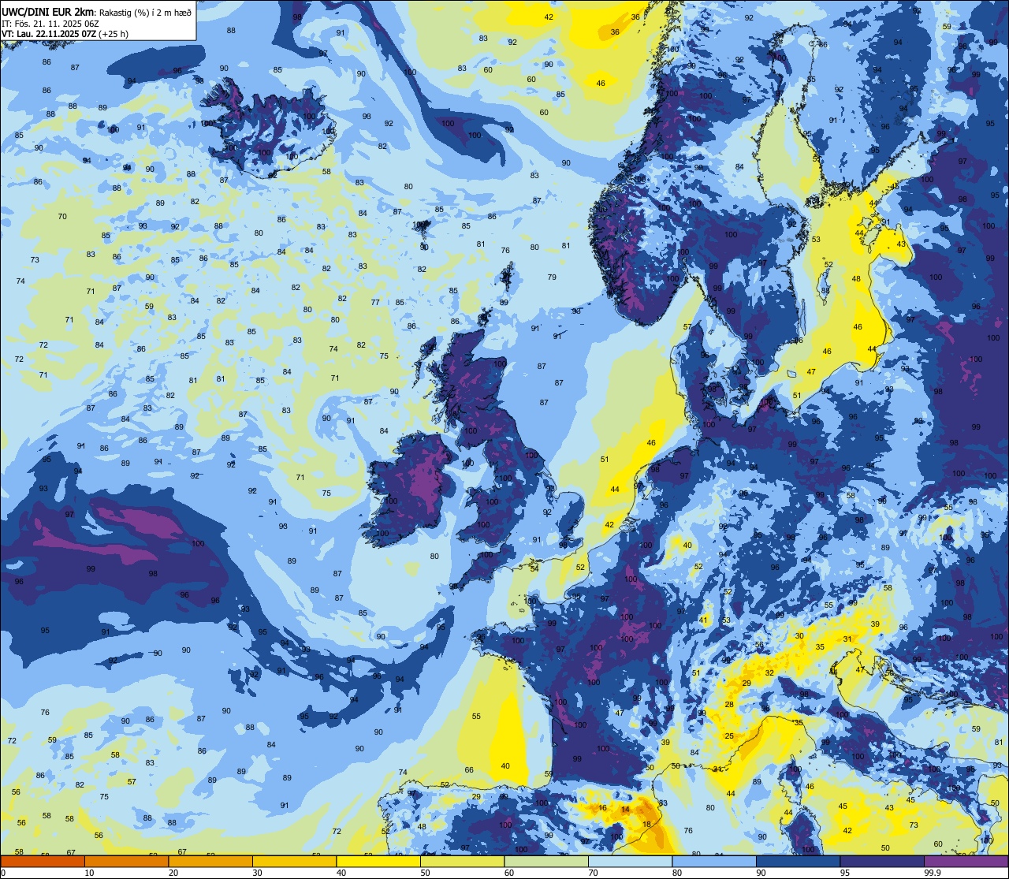This screenshot has width=1009, height=879.
Task: Click the purple above-99.9 legend swatch
Action: coord(966,861)
